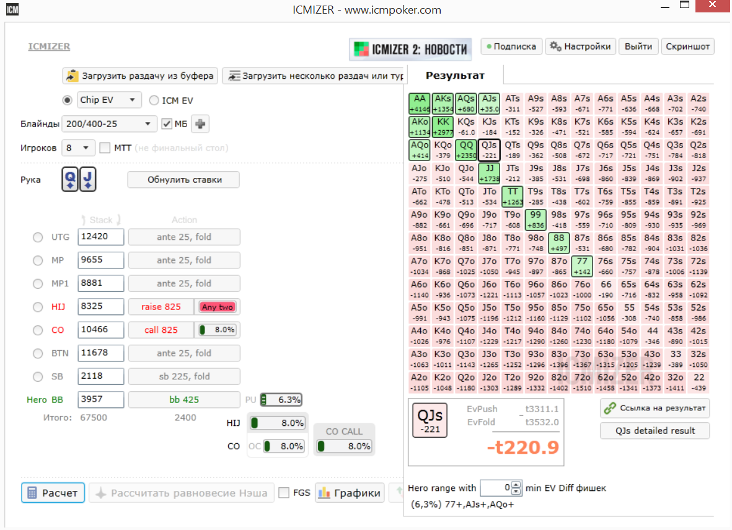Click the plus icon next to МБ
The image size is (732, 530).
200,124
